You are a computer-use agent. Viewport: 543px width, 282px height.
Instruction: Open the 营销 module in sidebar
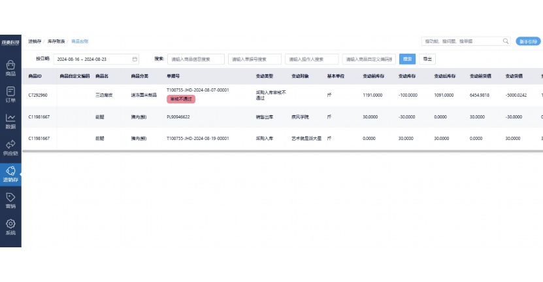point(10,201)
